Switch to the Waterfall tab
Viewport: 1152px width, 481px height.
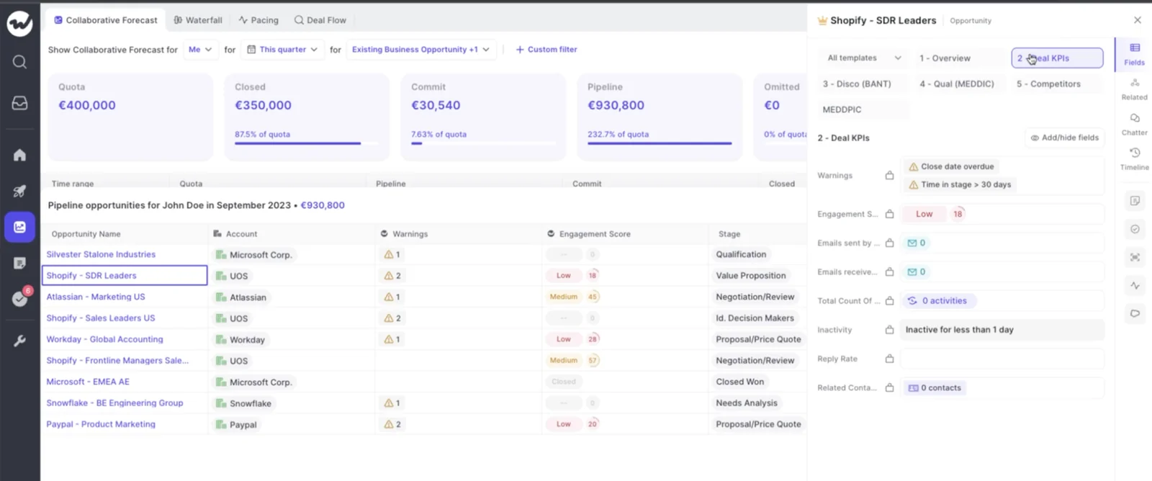point(198,20)
